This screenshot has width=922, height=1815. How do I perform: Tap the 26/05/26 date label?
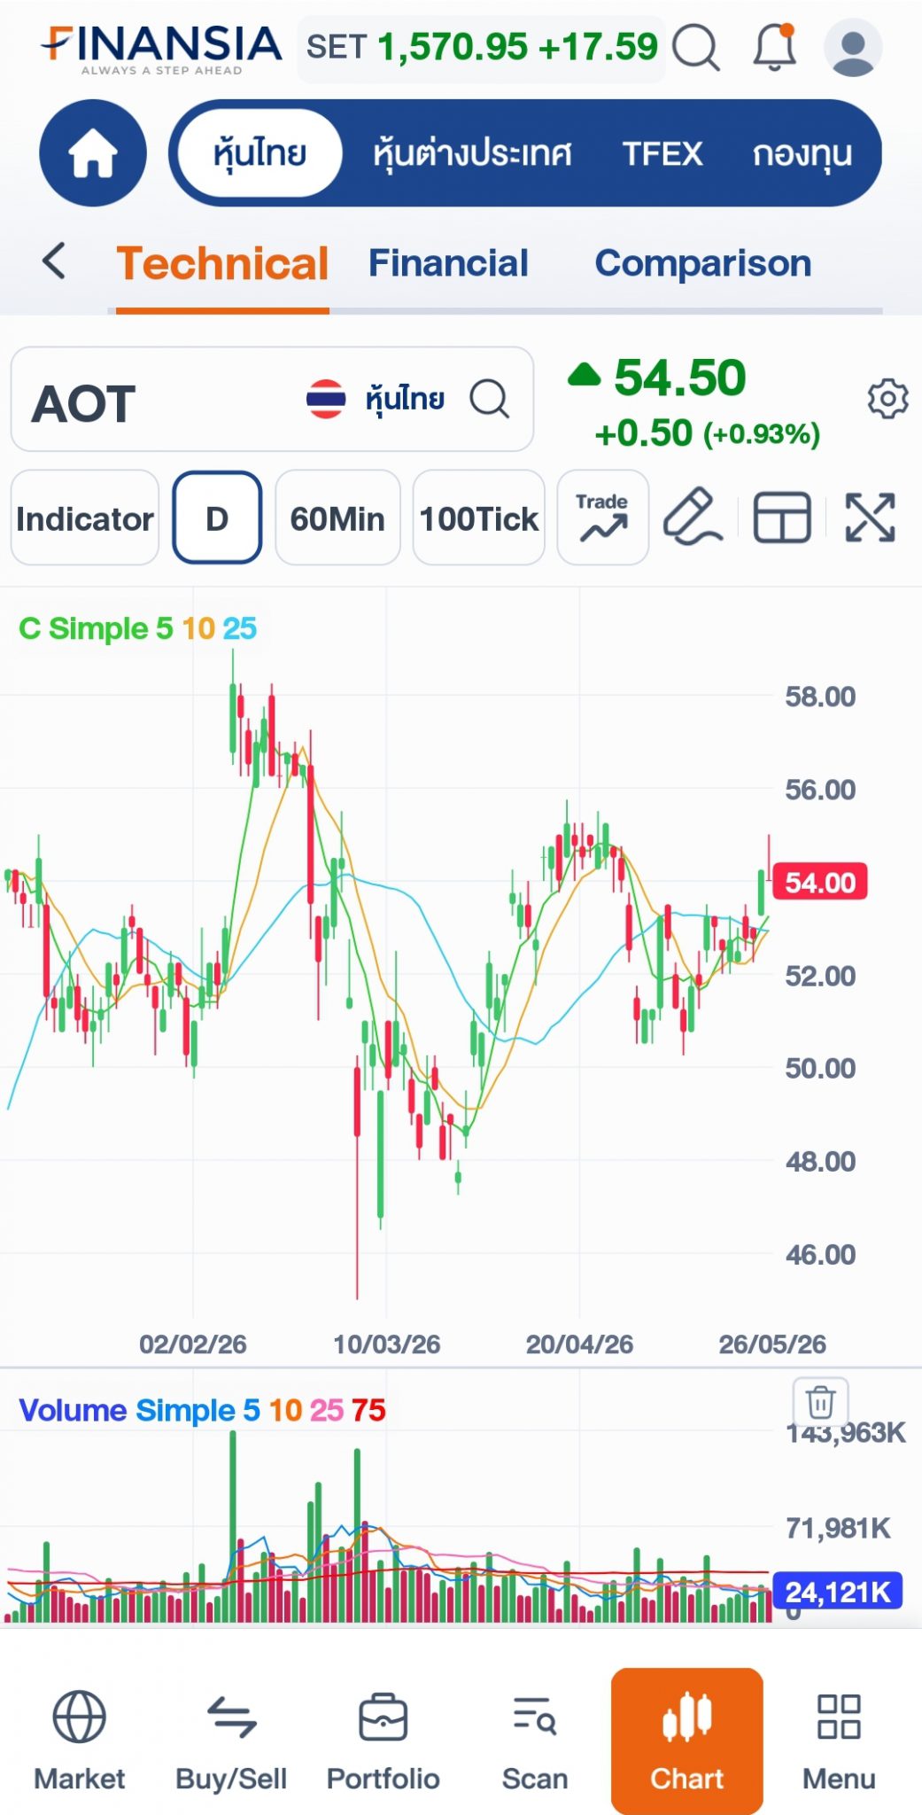[x=772, y=1344]
